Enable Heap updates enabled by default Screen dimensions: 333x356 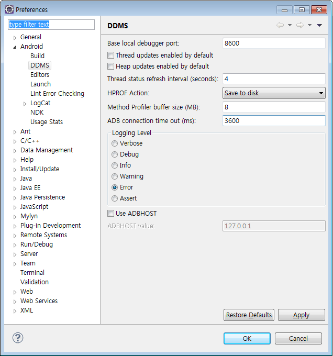pos(110,66)
